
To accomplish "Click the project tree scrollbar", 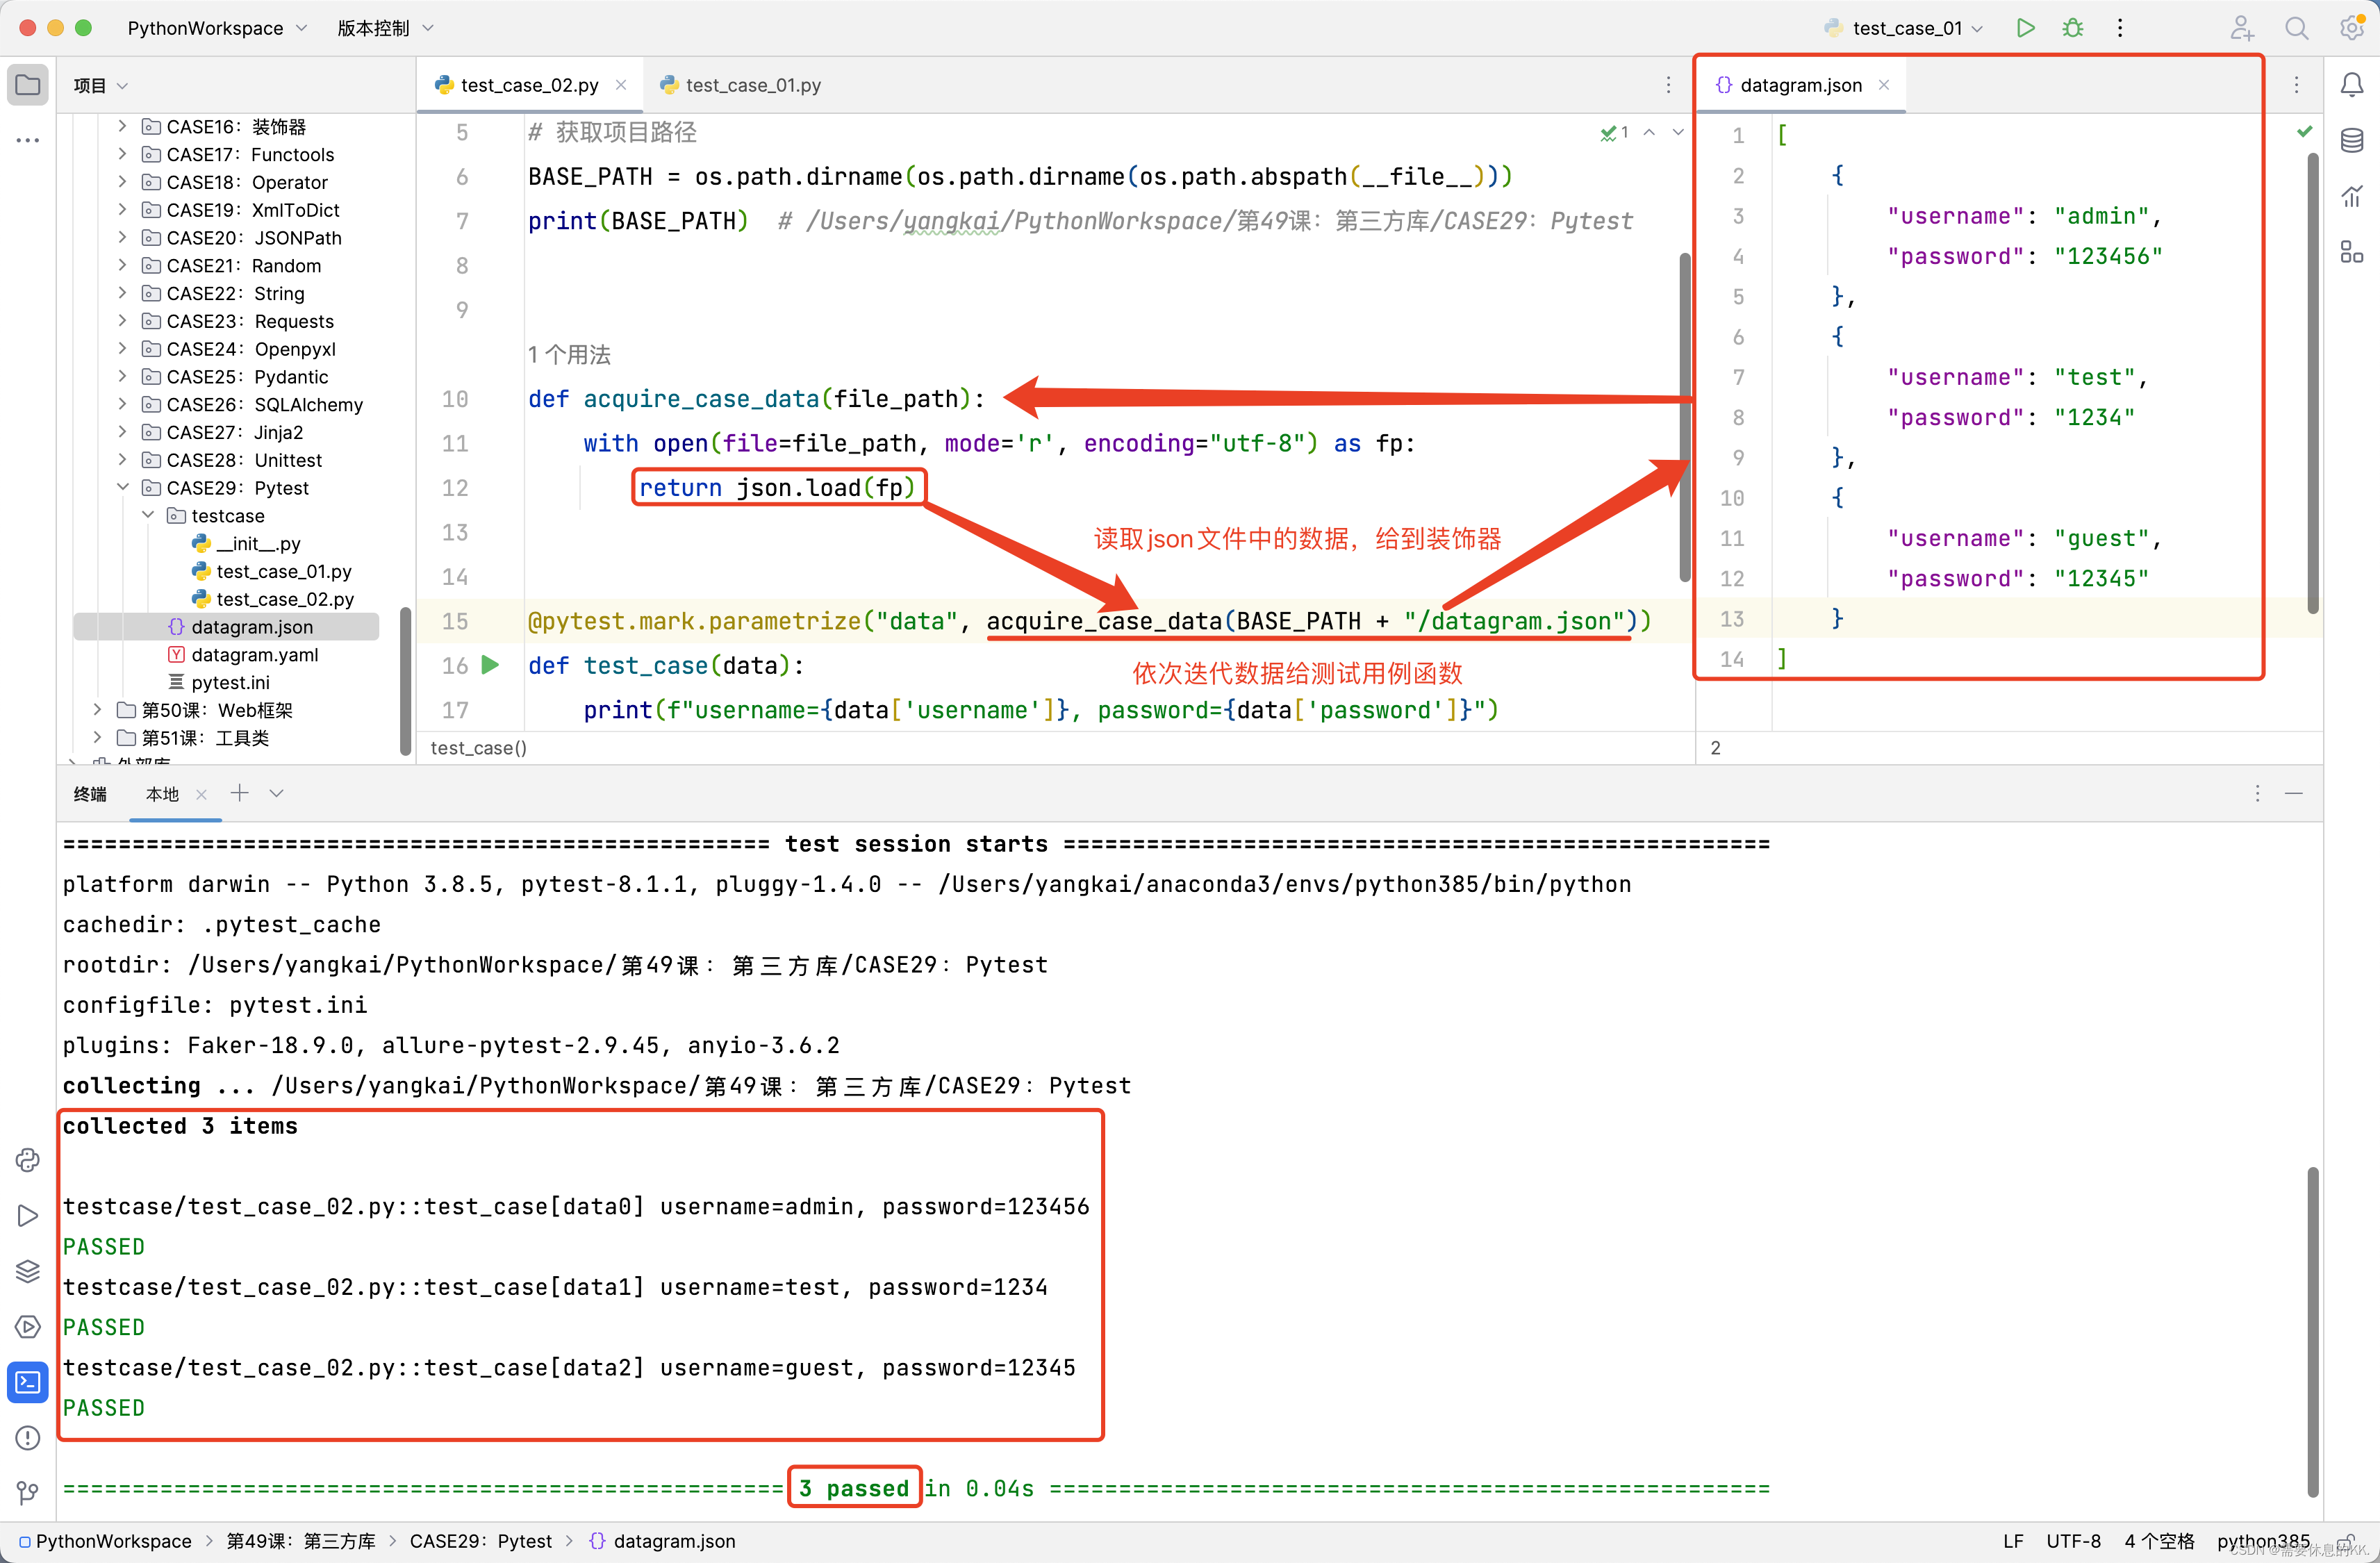I will [405, 682].
